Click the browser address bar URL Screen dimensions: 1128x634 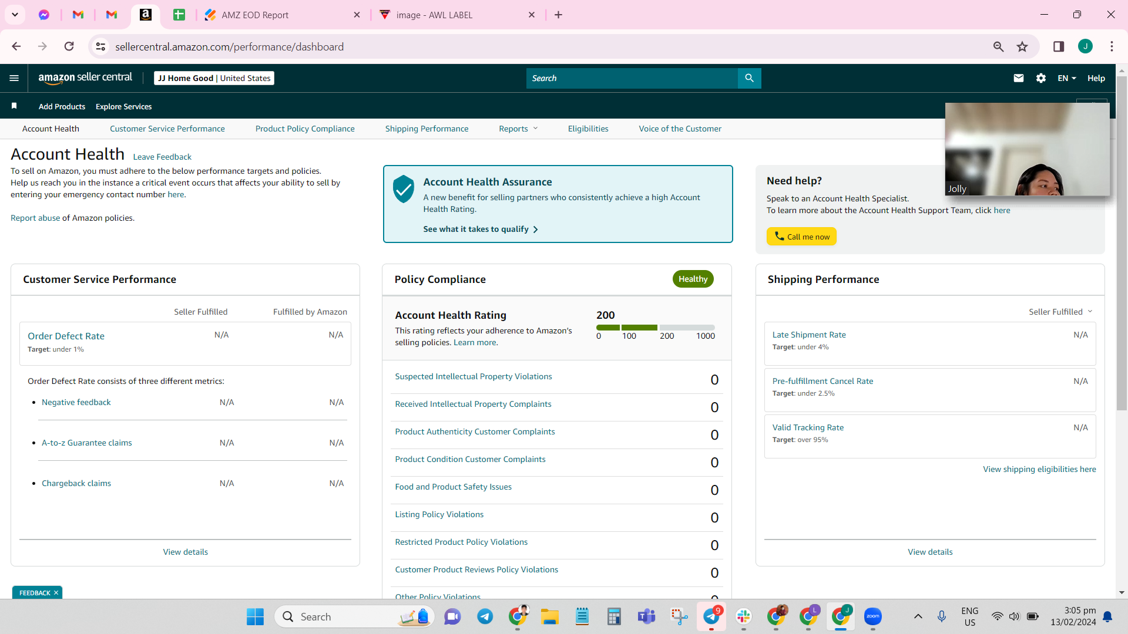click(229, 46)
